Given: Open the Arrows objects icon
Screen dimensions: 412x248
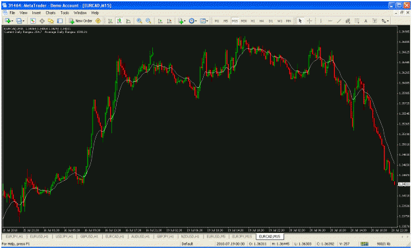Looking at the screenshot, I should tap(384, 20).
